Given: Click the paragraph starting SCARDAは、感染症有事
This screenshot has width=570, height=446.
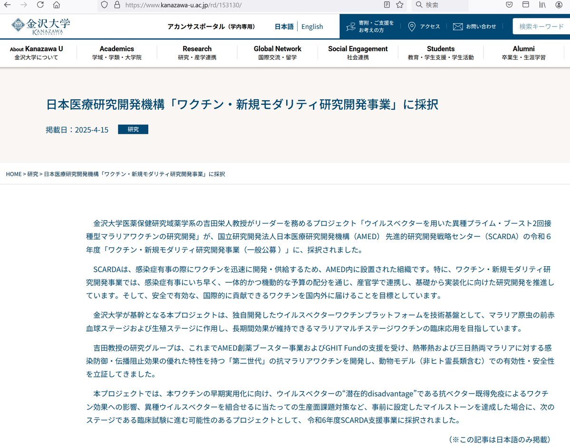Looking at the screenshot, I should pos(320,282).
